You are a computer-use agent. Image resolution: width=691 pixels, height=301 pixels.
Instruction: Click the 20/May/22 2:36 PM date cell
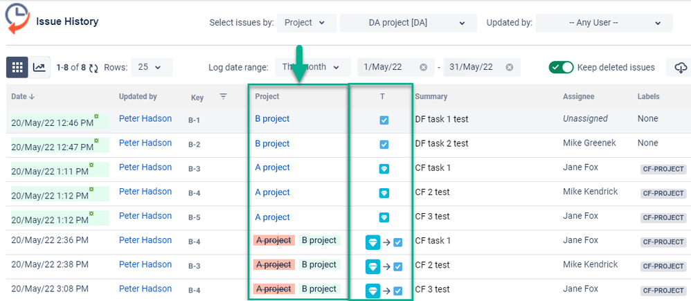(50, 240)
